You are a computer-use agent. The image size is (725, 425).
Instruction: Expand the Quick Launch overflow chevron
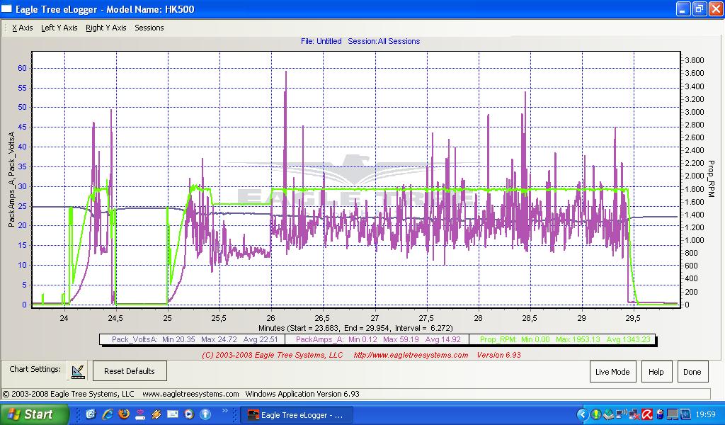225,410
